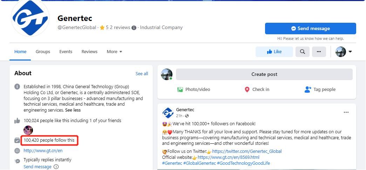Viewport: 366px width, 170px height.
Task: Add Photo/video to post
Action: click(194, 90)
